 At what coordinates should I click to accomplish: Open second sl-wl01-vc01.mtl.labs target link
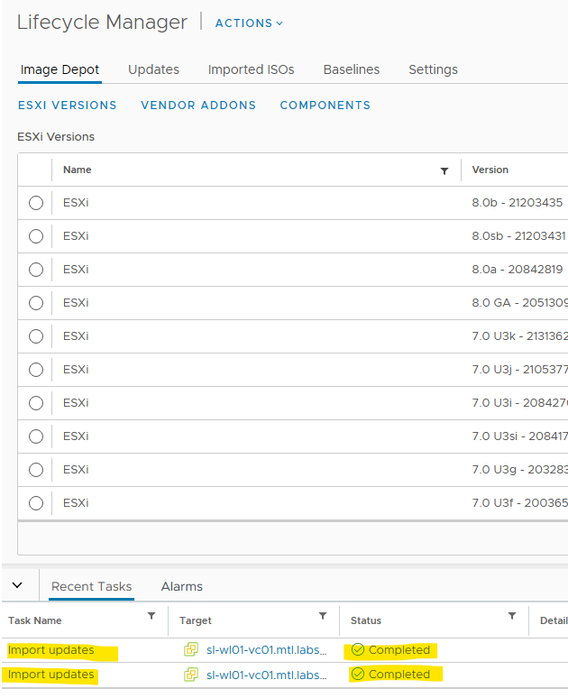(267, 675)
